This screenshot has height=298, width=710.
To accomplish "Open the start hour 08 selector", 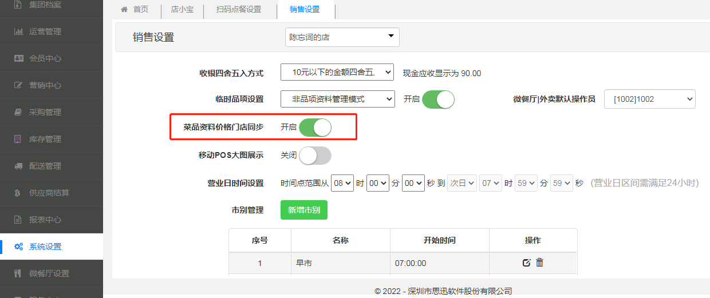I will coord(342,183).
